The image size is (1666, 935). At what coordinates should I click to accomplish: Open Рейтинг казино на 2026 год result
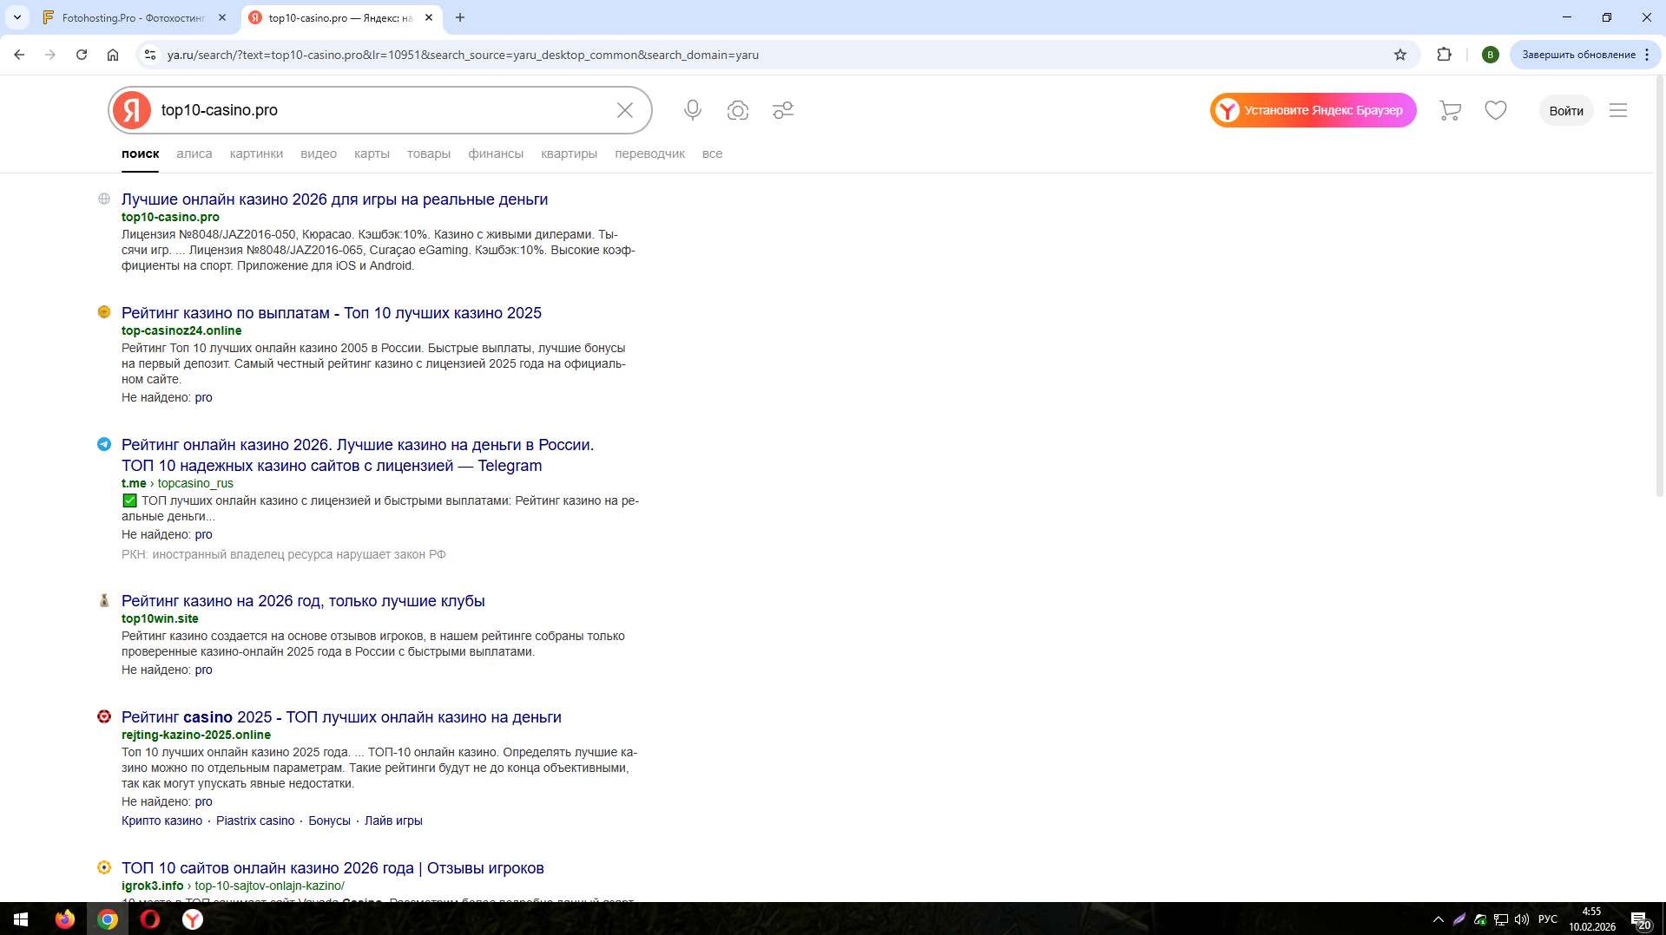(303, 601)
